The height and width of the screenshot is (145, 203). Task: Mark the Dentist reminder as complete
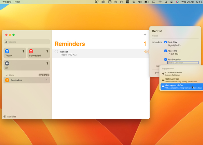click(56, 52)
